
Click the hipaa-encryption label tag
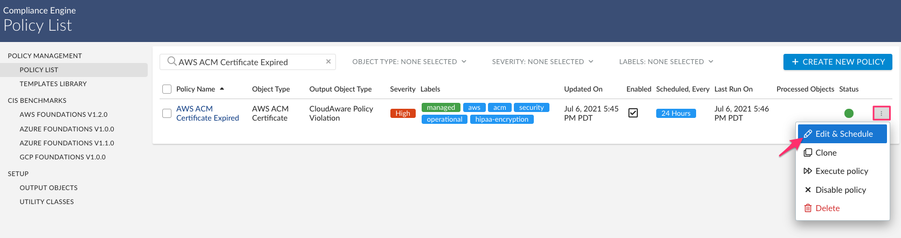tap(501, 119)
